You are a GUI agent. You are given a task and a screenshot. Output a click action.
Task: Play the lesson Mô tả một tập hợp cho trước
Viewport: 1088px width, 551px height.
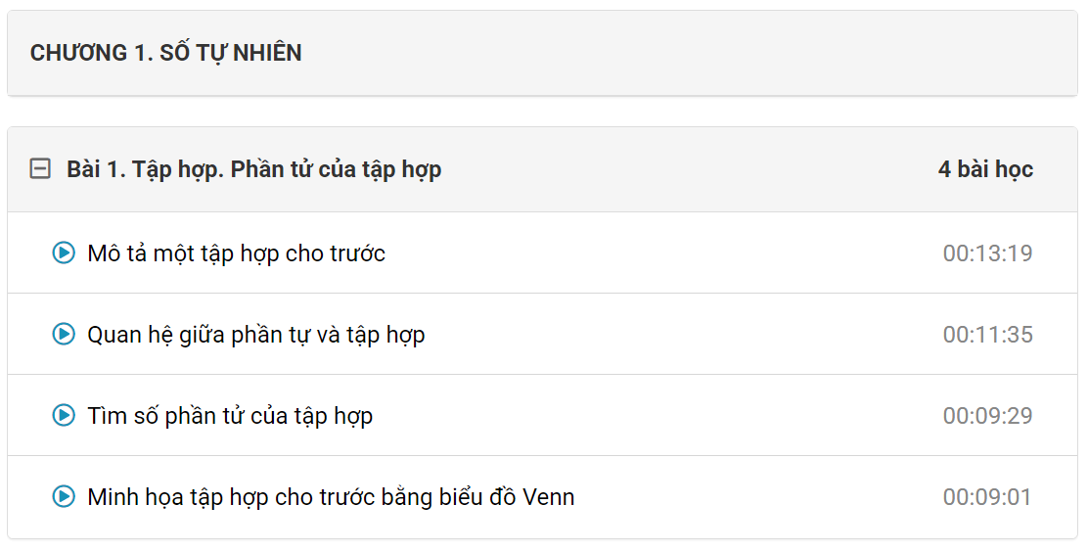click(x=64, y=253)
